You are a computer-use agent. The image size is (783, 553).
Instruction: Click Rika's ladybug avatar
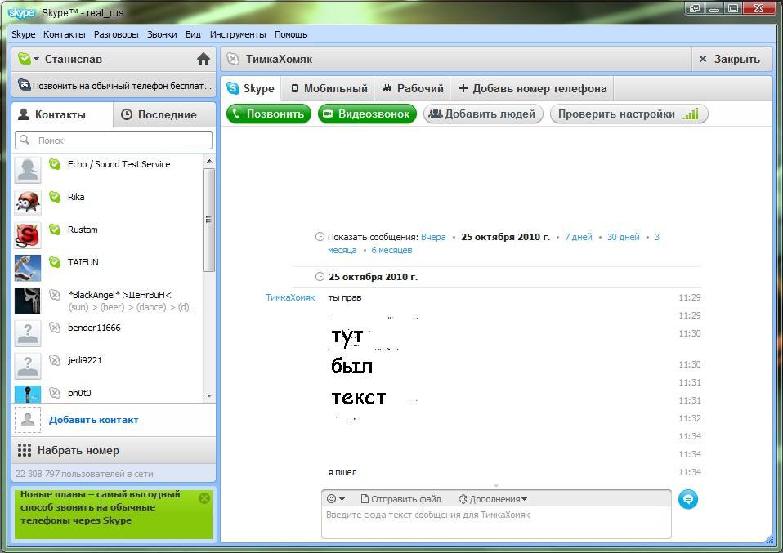[28, 203]
